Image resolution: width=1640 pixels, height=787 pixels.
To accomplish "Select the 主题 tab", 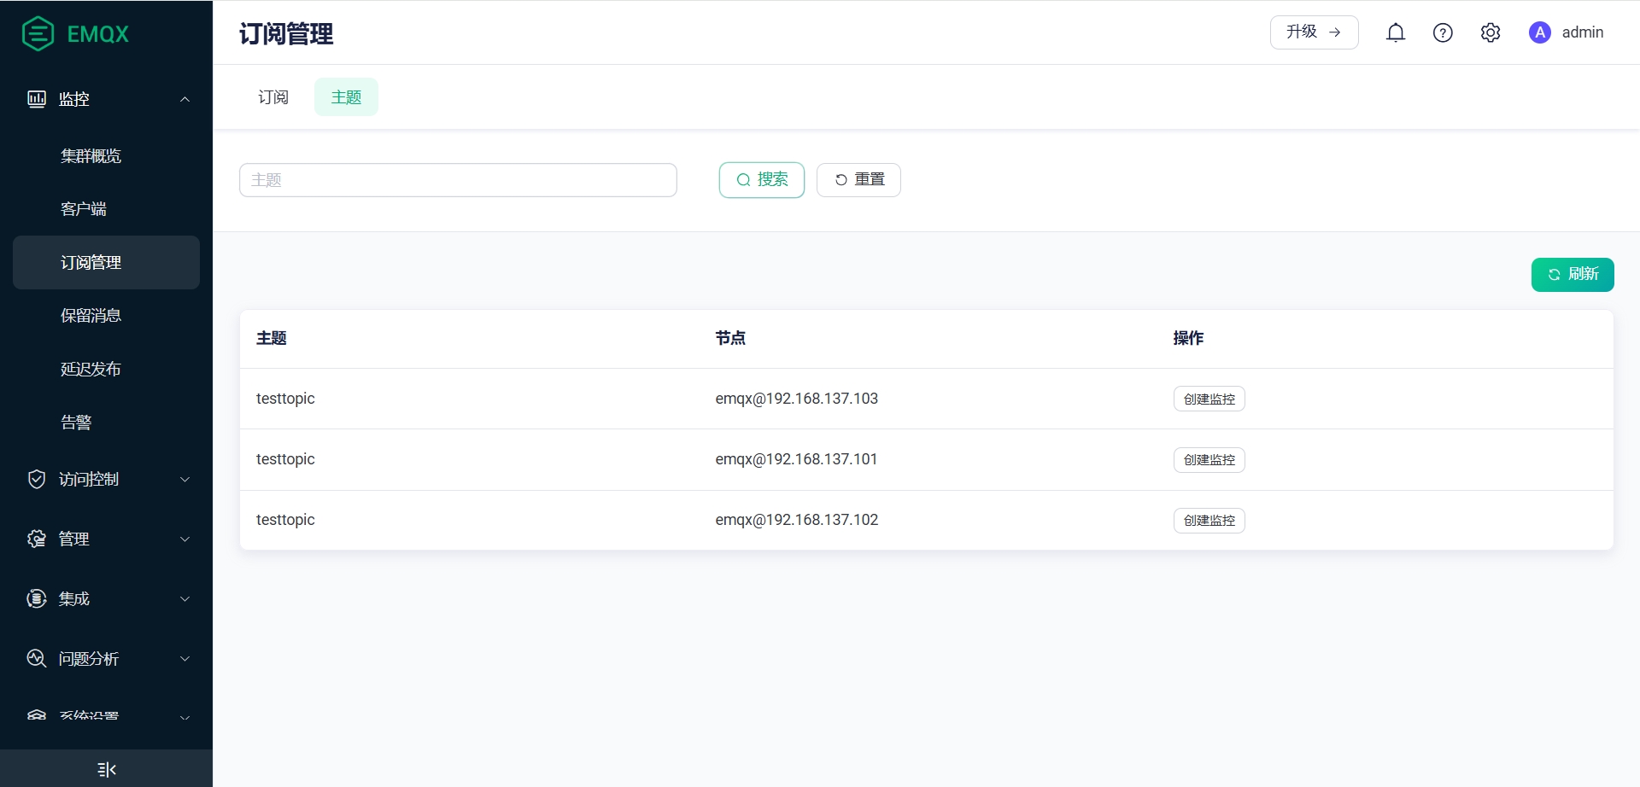I will [346, 97].
